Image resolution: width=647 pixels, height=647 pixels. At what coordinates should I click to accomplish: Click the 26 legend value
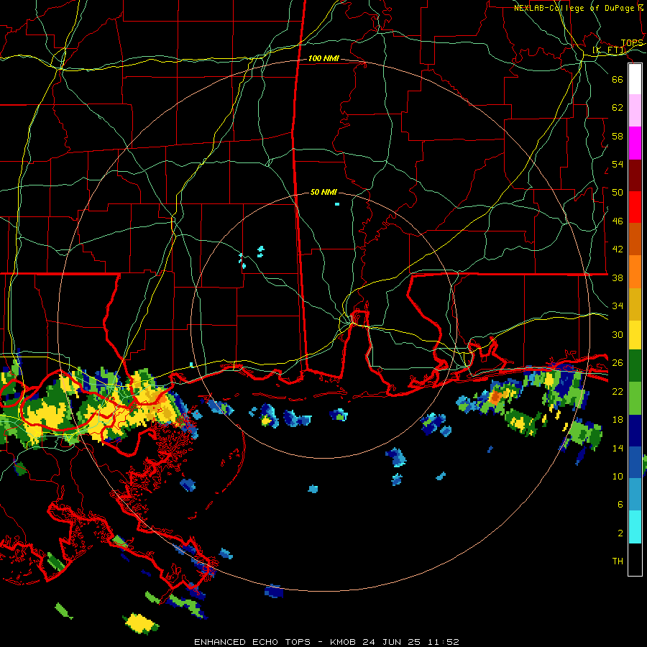click(x=618, y=363)
